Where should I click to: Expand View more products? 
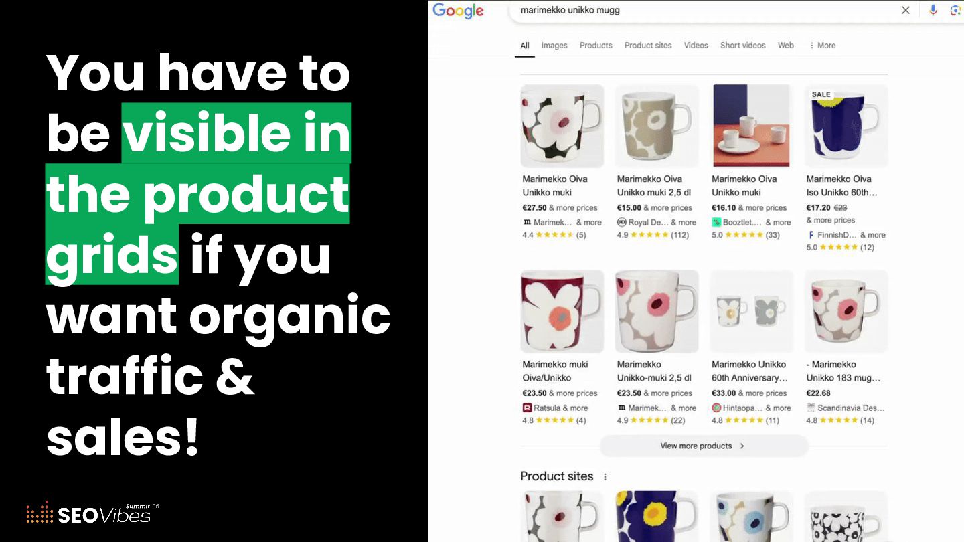704,446
